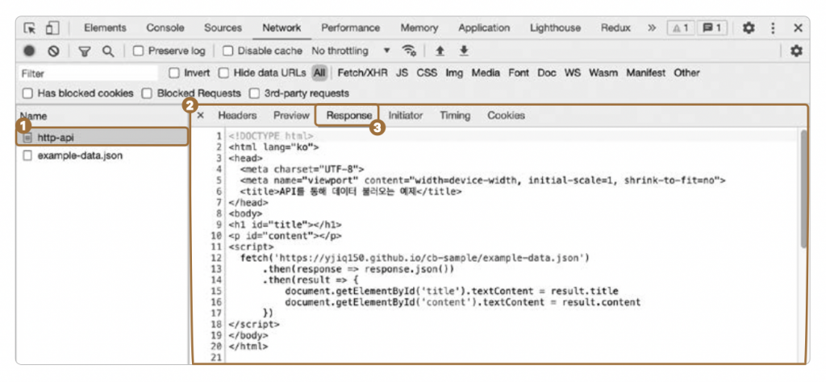
Task: Open DevTools main settings gear
Action: (749, 28)
